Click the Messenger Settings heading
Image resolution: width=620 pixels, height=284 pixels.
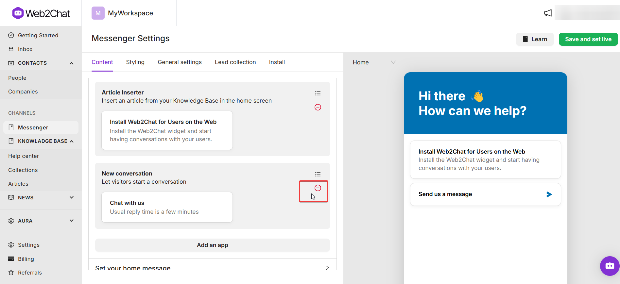130,38
